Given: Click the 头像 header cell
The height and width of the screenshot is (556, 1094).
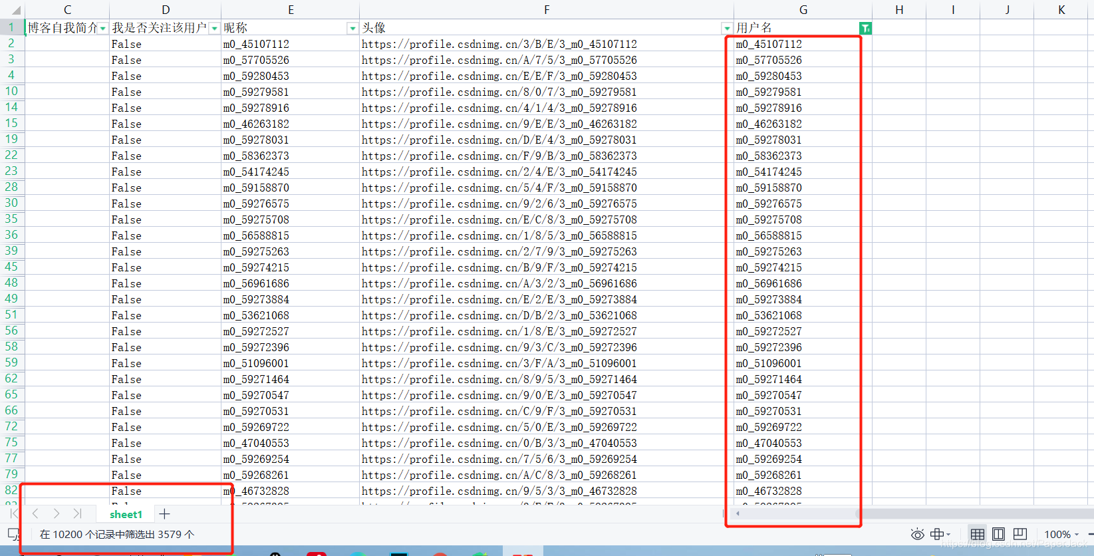Looking at the screenshot, I should click(546, 27).
